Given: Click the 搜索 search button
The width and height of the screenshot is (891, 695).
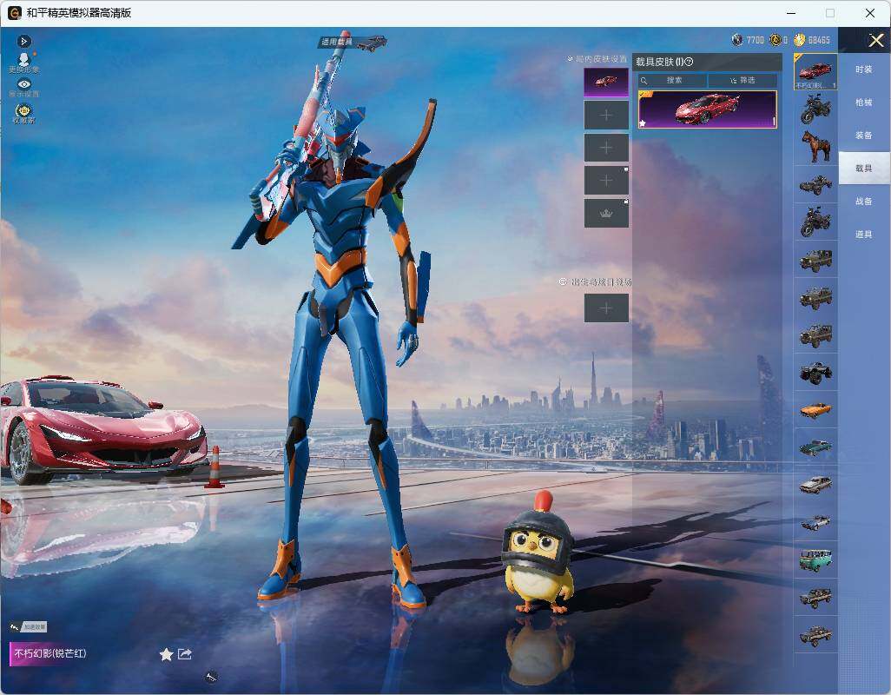Looking at the screenshot, I should click(x=672, y=80).
